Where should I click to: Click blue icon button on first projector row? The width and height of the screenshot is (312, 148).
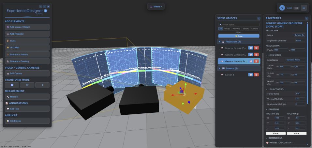coord(251,48)
